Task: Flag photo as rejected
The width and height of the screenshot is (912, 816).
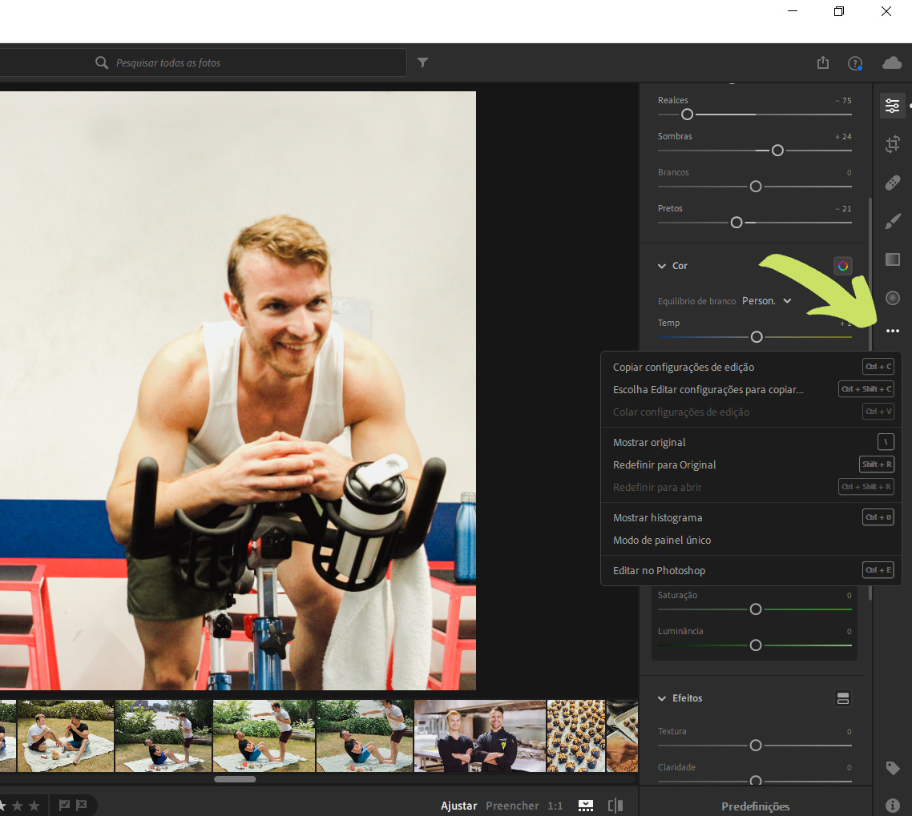Action: tap(81, 806)
